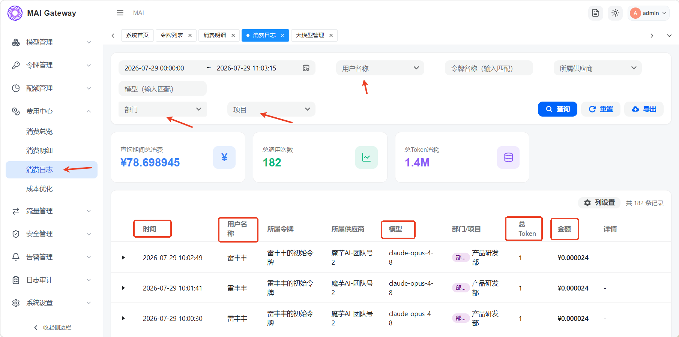The height and width of the screenshot is (337, 679).
Task: Expand the 10:02:49 log row
Action: tap(123, 258)
